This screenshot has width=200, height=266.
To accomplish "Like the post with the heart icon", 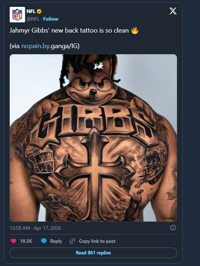I will pos(13,241).
